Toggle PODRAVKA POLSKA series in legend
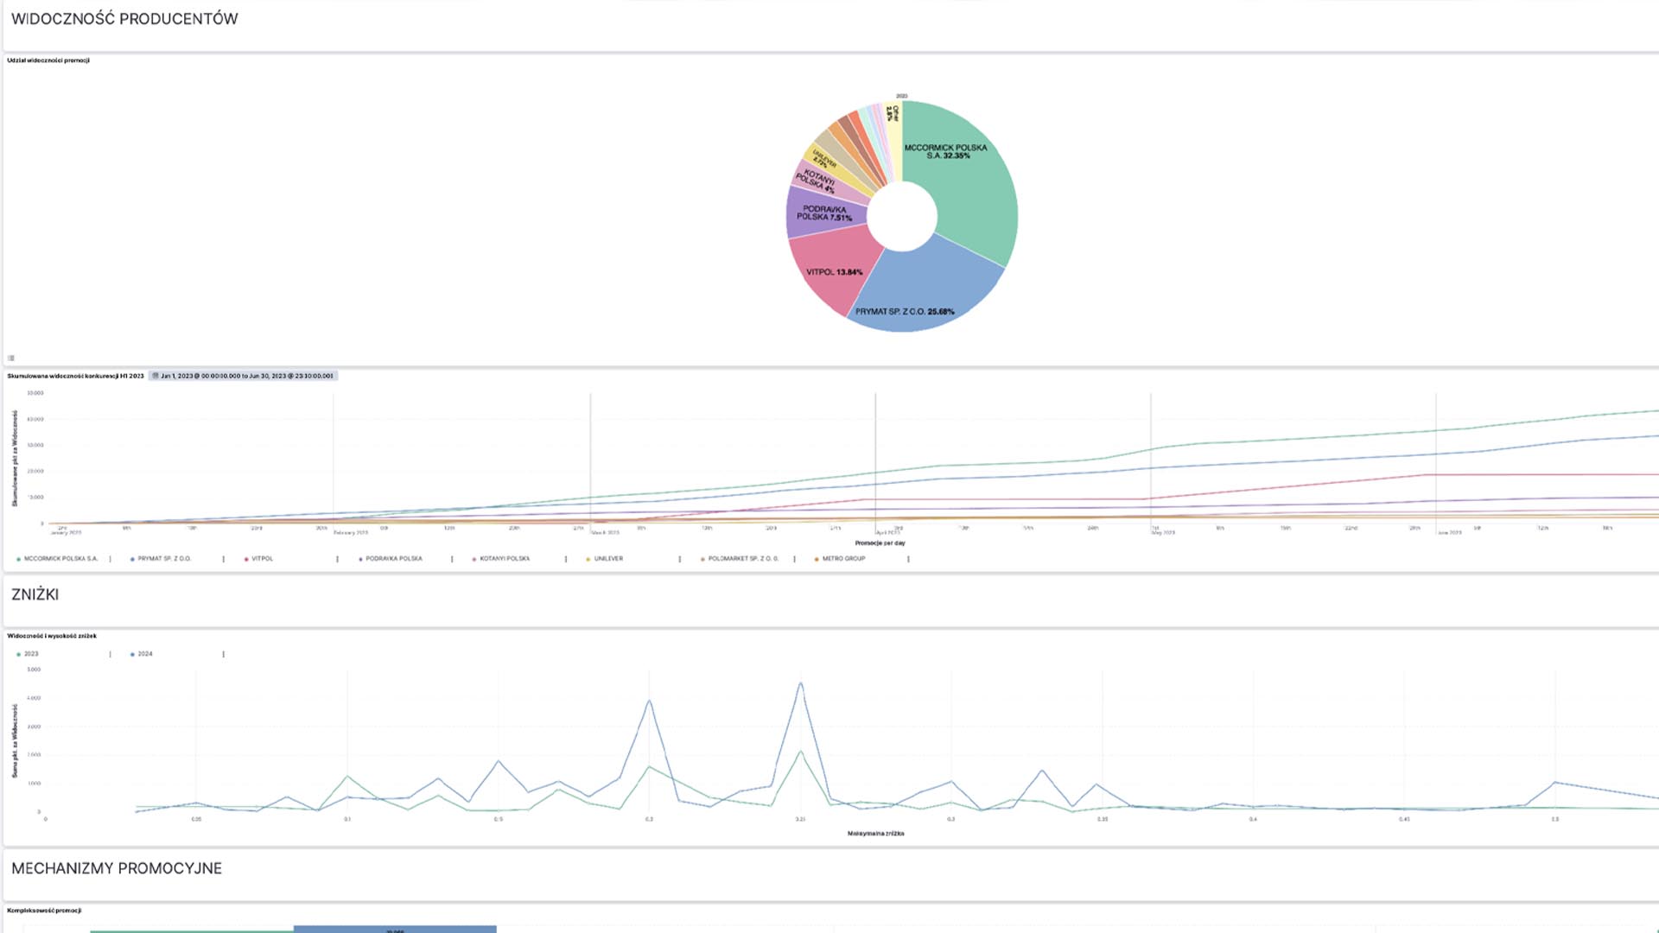This screenshot has height=933, width=1659. point(393,559)
